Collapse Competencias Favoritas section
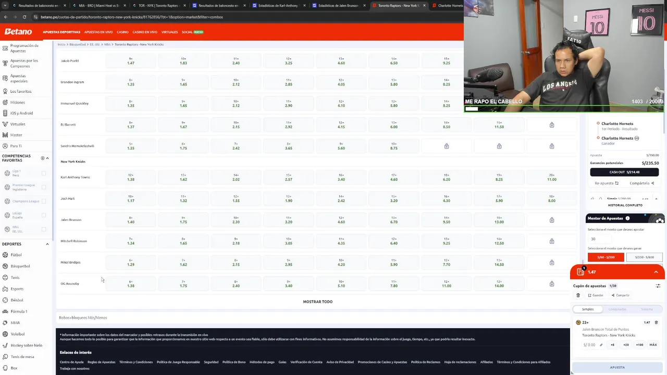The height and width of the screenshot is (375, 667). tap(47, 158)
